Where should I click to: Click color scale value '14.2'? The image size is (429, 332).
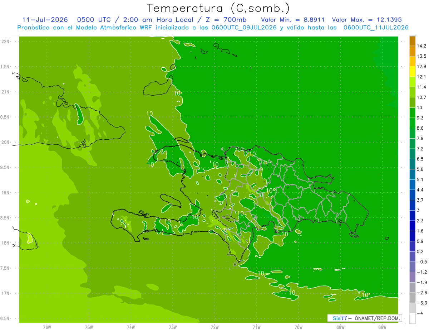[x=421, y=46]
